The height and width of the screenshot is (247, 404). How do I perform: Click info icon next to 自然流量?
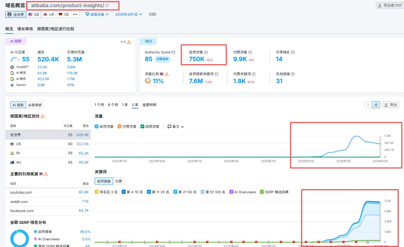(206, 52)
